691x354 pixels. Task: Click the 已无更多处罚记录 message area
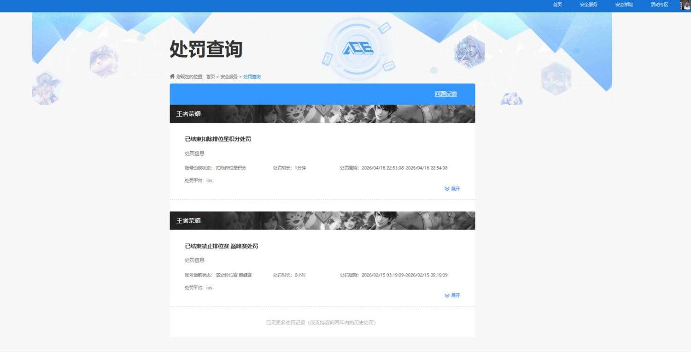[322, 323]
